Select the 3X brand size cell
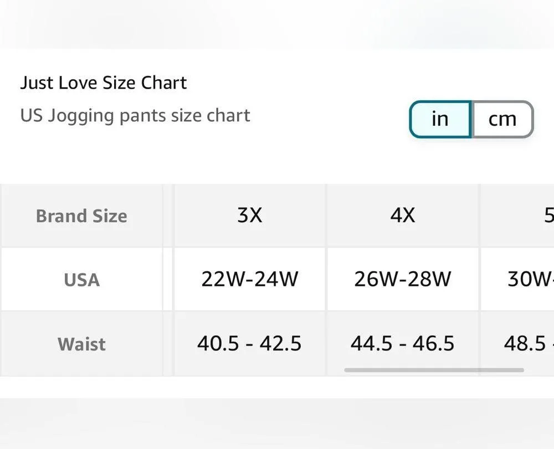 point(249,216)
